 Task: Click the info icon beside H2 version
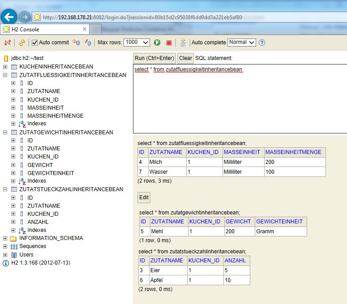tap(6, 263)
